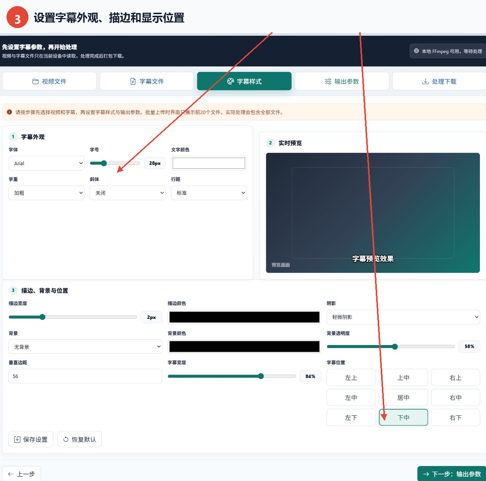Open the 阴影 轻微阴影 dropdown

pos(403,317)
